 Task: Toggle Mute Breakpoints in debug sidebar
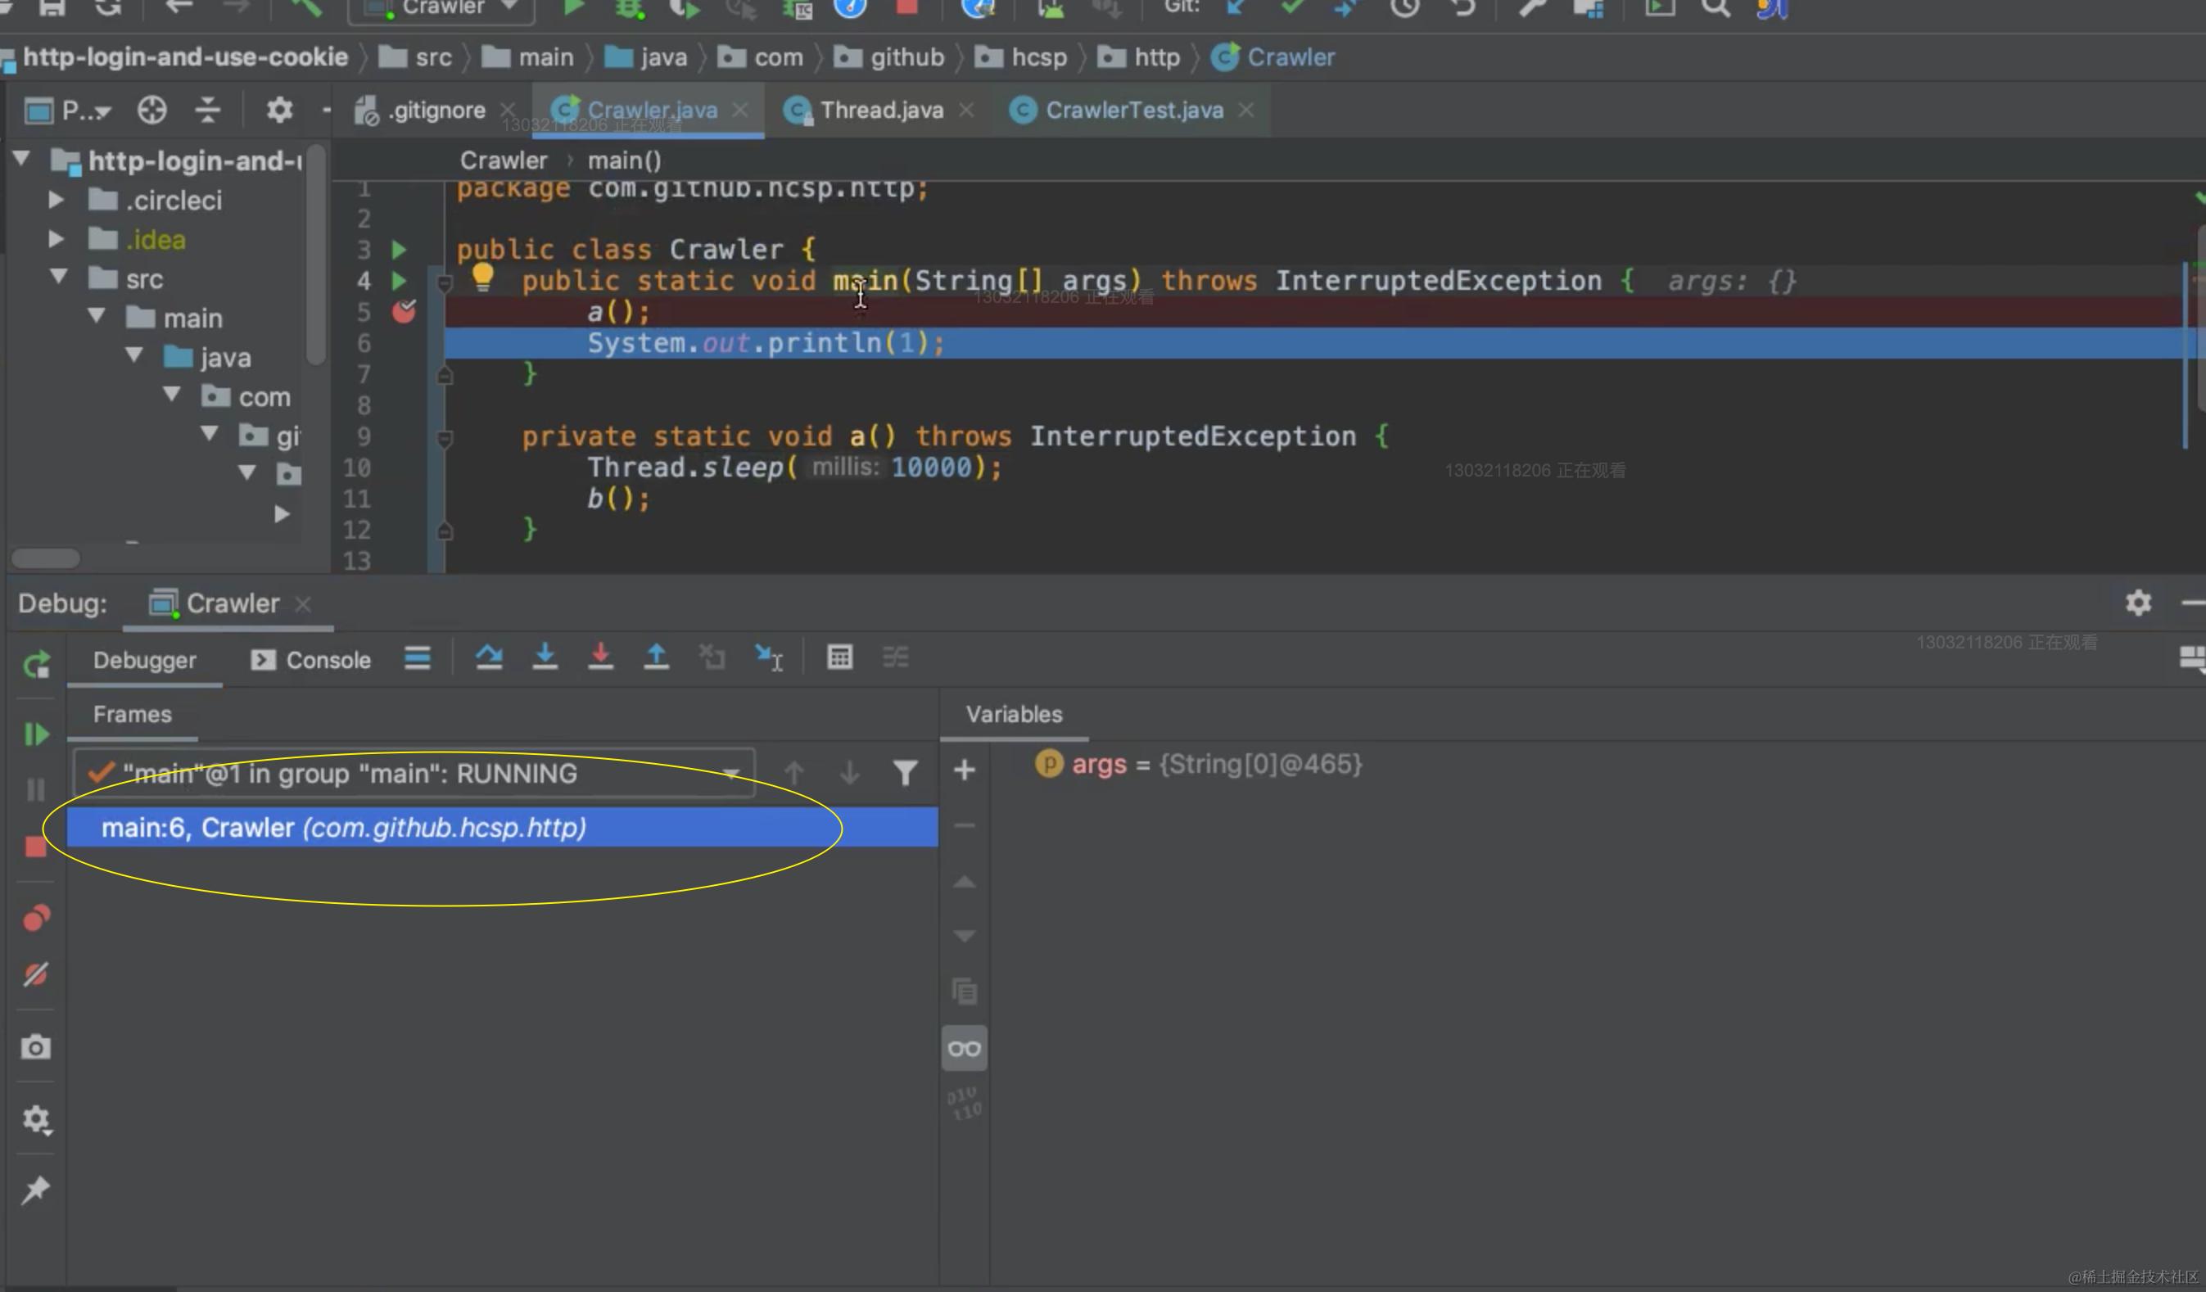point(36,974)
